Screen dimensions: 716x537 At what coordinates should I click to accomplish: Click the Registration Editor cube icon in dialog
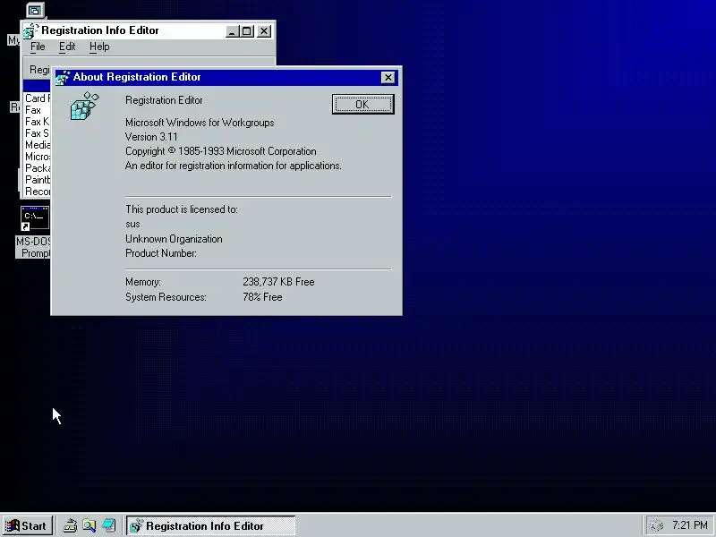pyautogui.click(x=84, y=106)
